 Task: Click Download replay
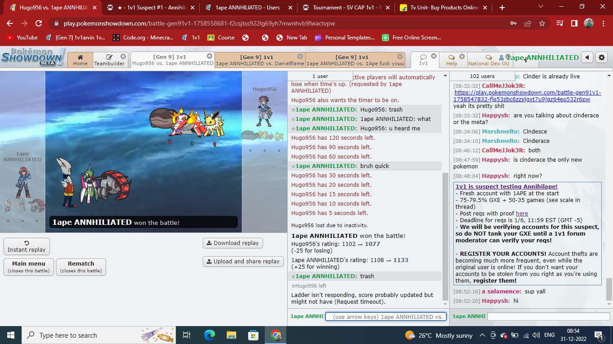[x=232, y=243]
